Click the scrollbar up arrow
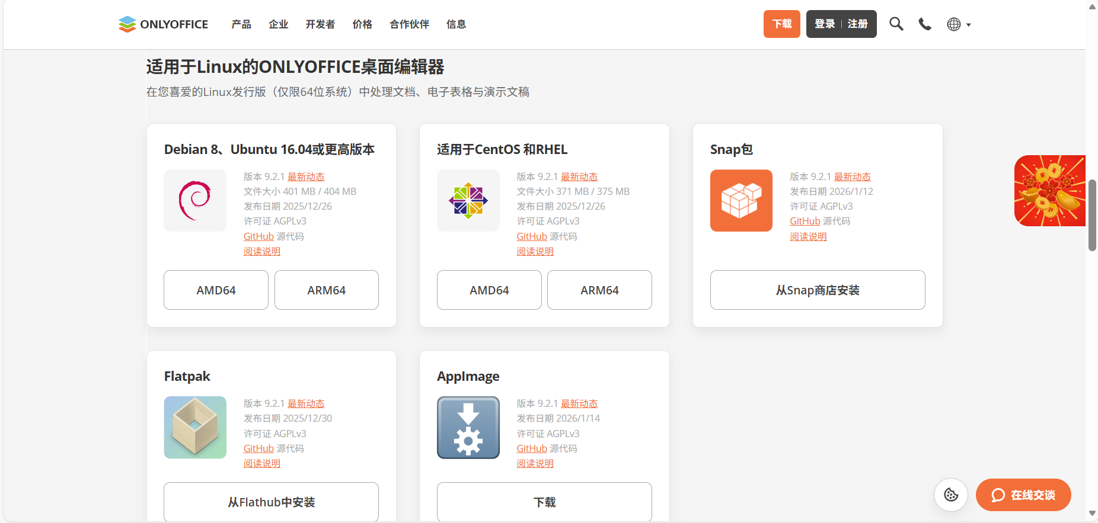 point(1092,7)
